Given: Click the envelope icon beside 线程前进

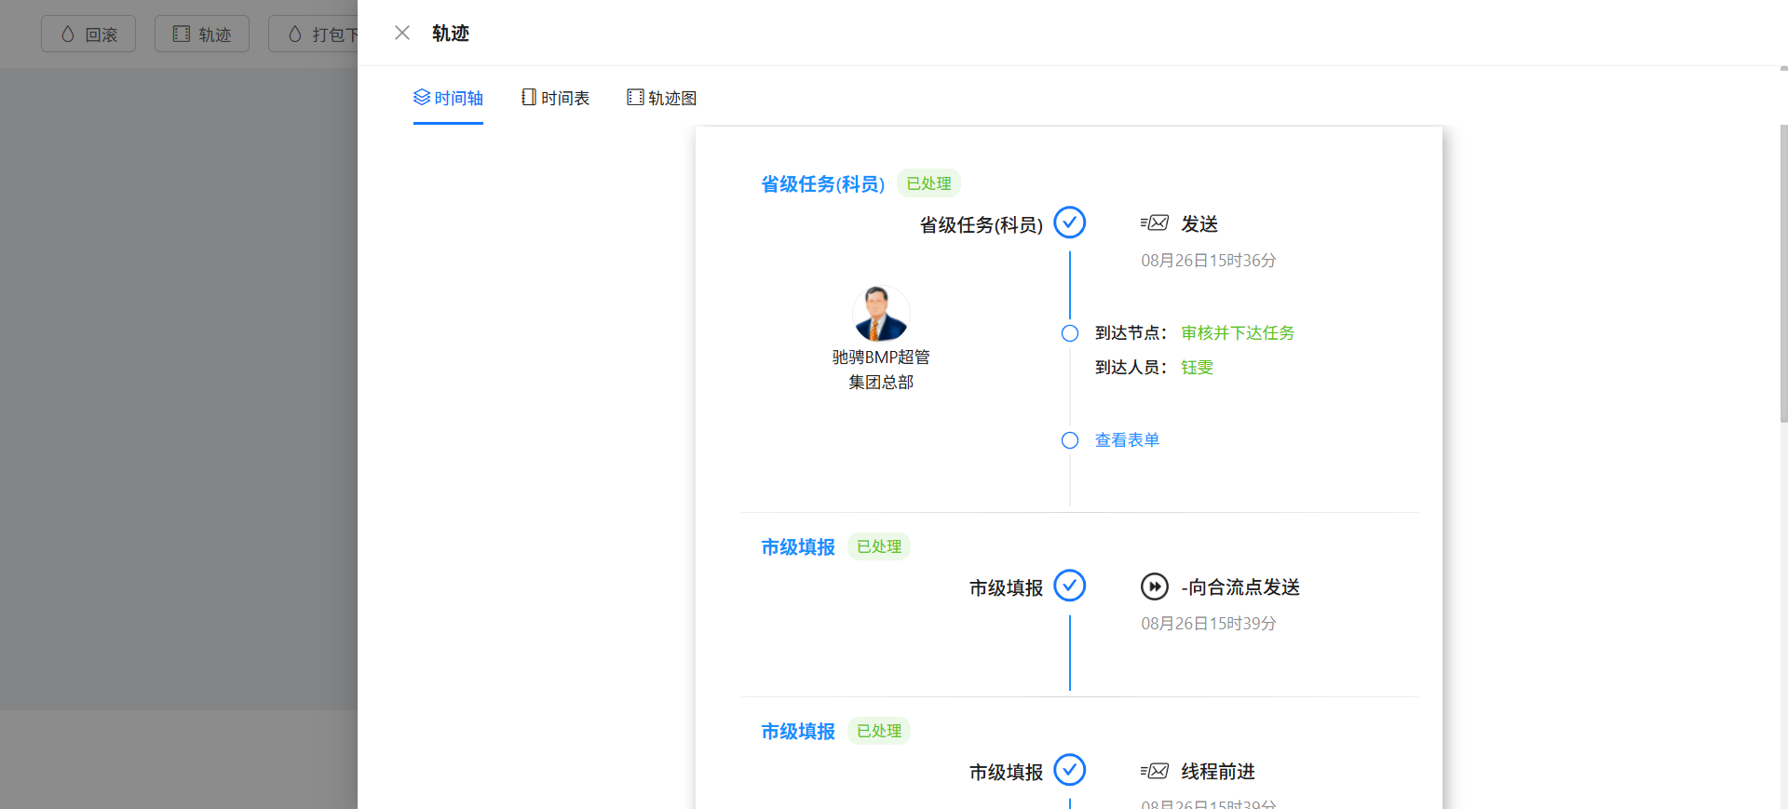Looking at the screenshot, I should click(x=1155, y=771).
